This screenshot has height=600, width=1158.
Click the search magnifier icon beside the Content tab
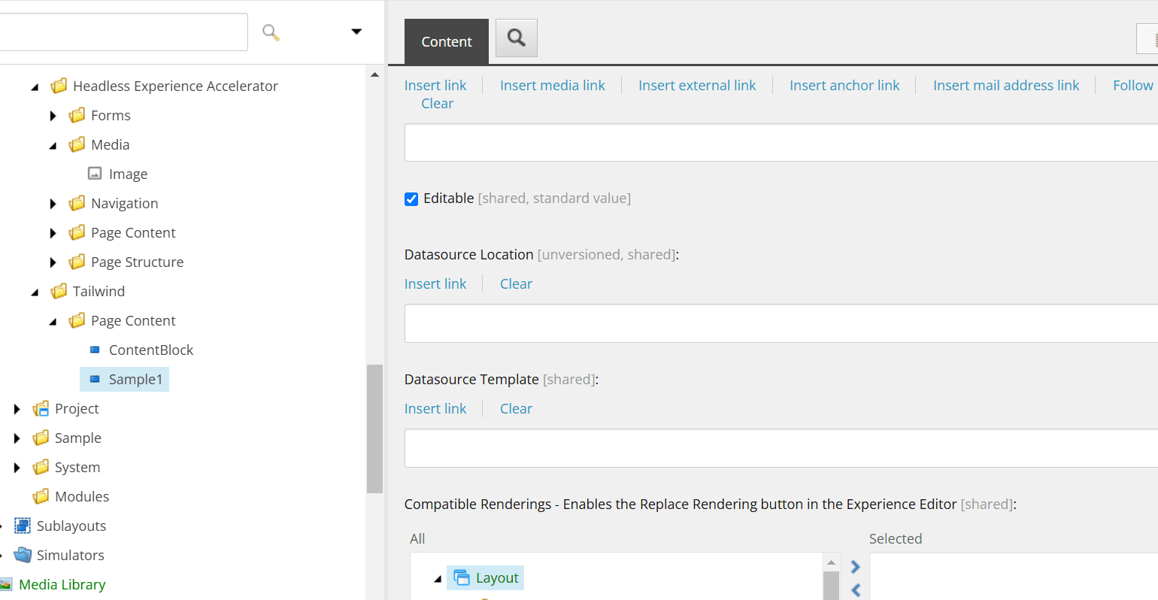click(516, 38)
